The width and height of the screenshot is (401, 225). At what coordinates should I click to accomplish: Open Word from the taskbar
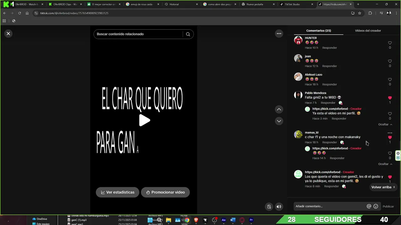click(232, 220)
